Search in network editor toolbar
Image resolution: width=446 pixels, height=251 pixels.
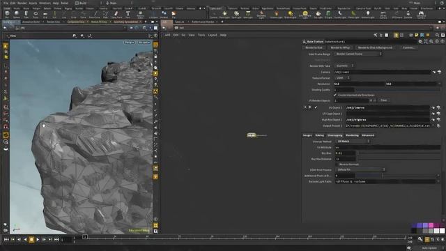click(x=437, y=35)
